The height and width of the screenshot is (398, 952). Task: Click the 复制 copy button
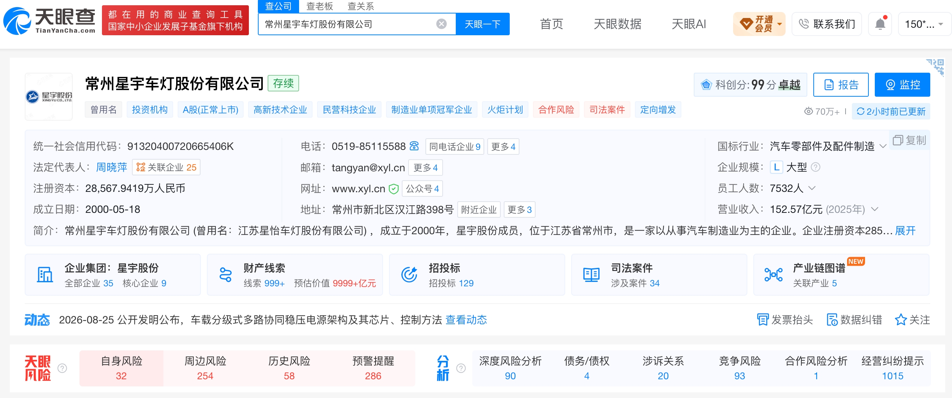pyautogui.click(x=909, y=140)
